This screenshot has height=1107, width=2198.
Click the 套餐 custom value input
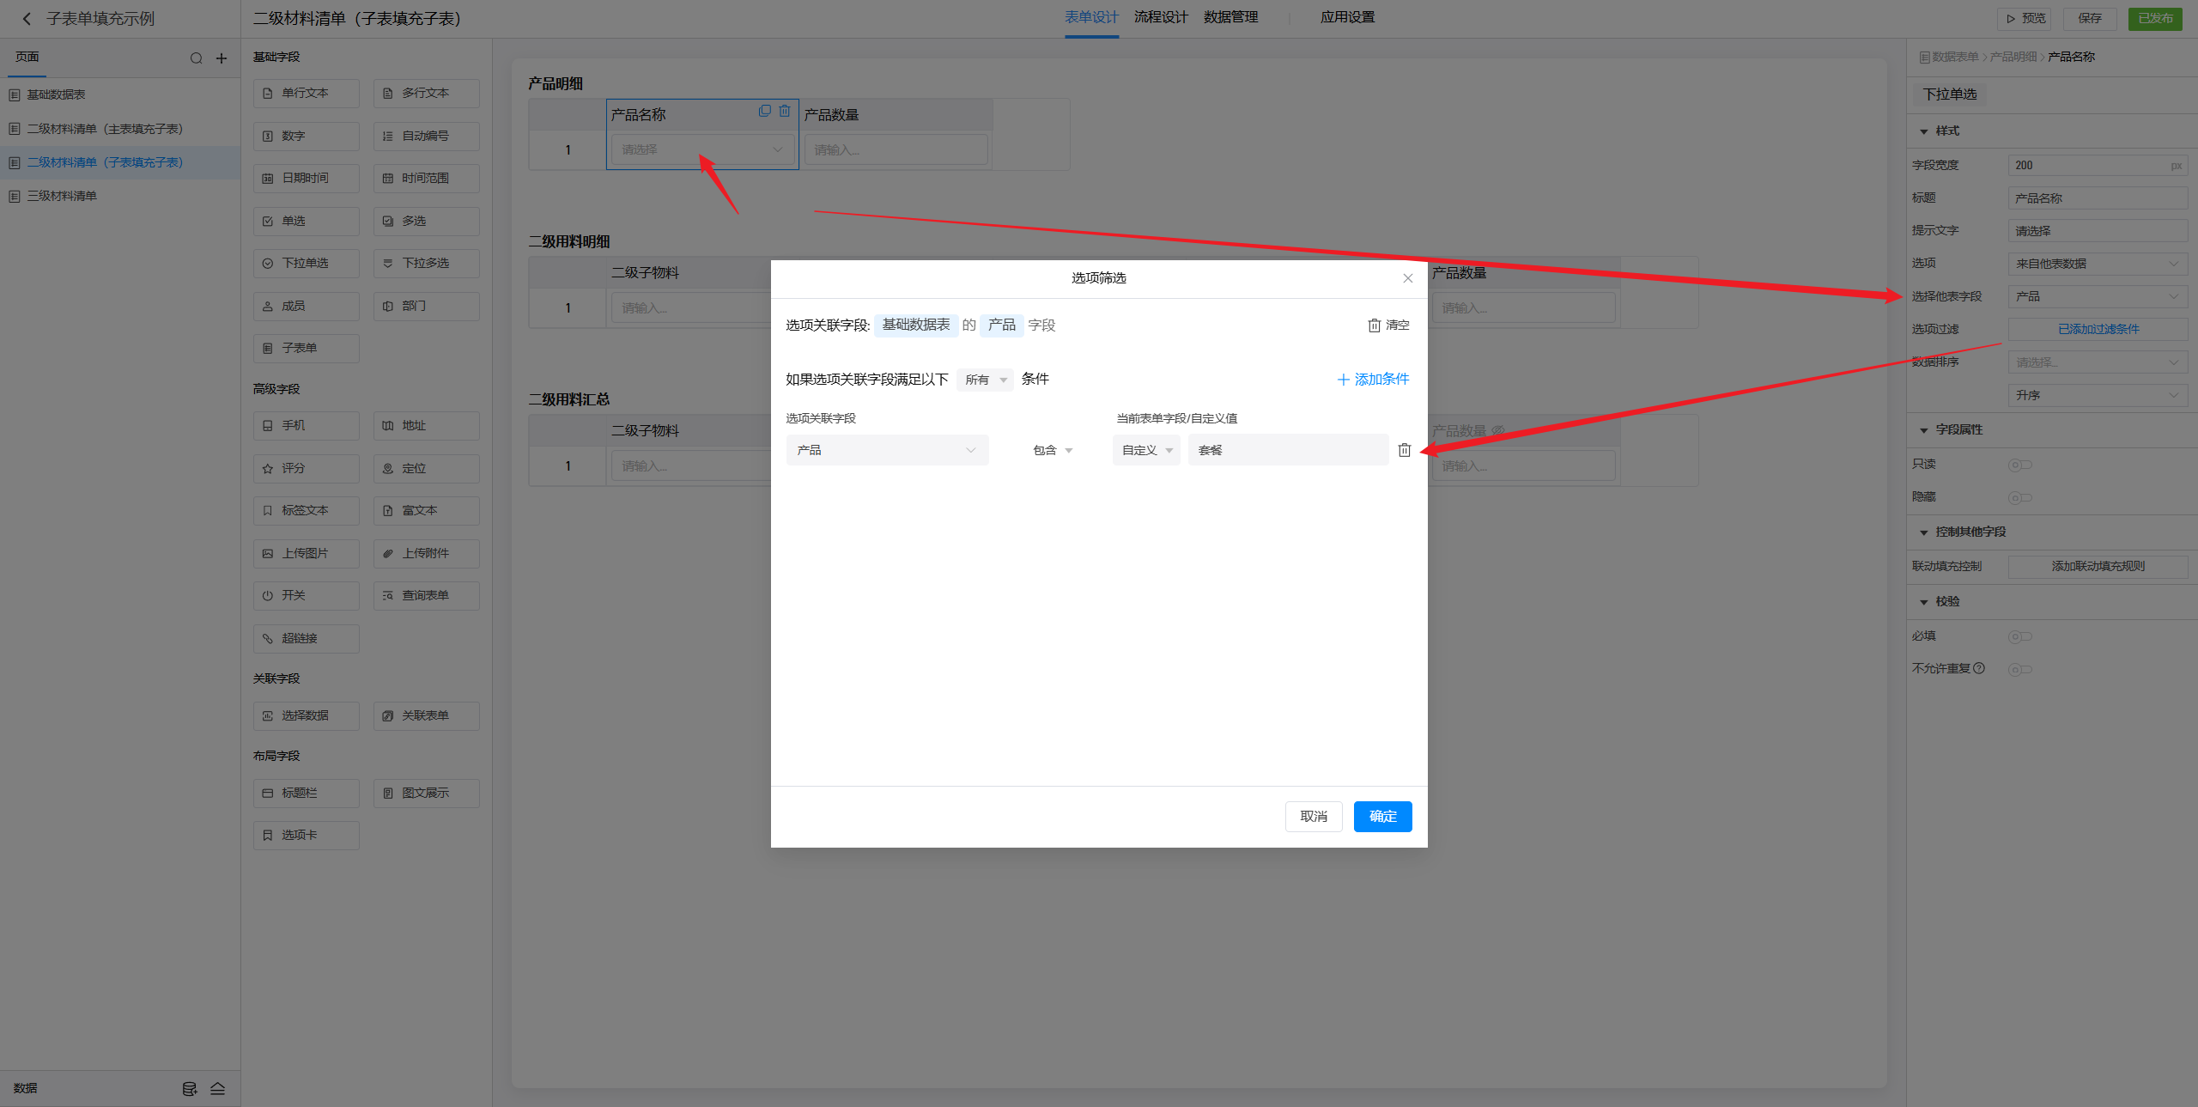pos(1287,450)
